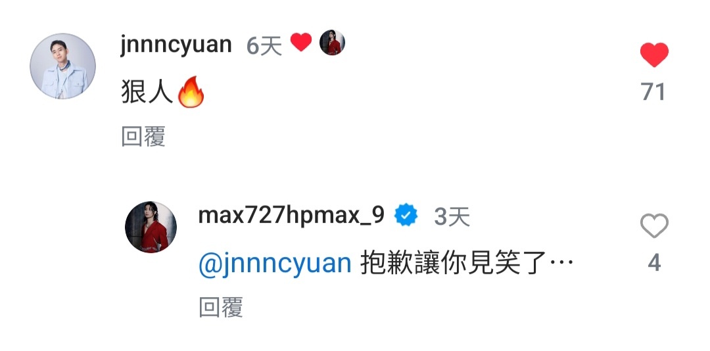View the 4 likes on the reply
This screenshot has width=710, height=351.
tap(654, 263)
